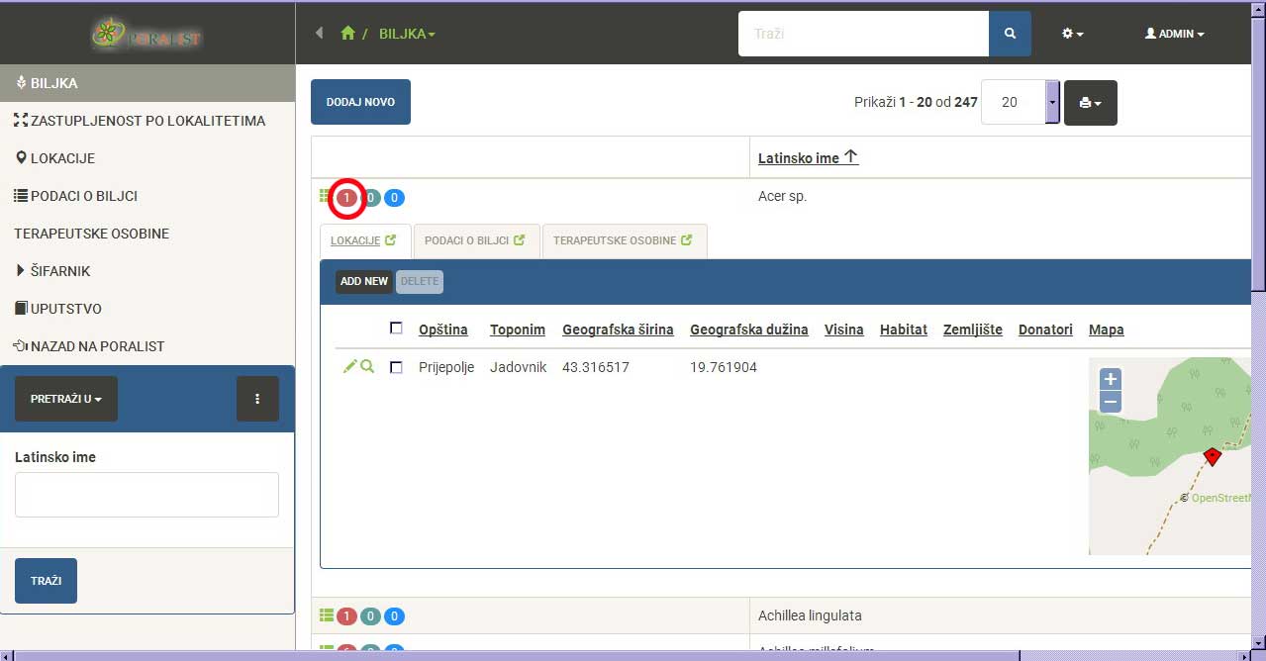
Task: Click the Latinsko ime input field
Action: (146, 495)
